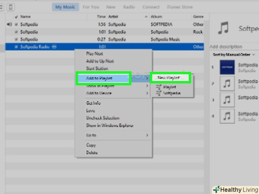Choose 'Add to Up Next' menu item

point(100,61)
